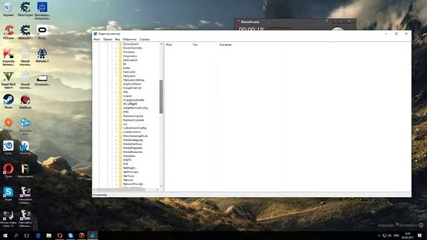Open the Справка menu
The image size is (427, 240).
coord(144,39)
